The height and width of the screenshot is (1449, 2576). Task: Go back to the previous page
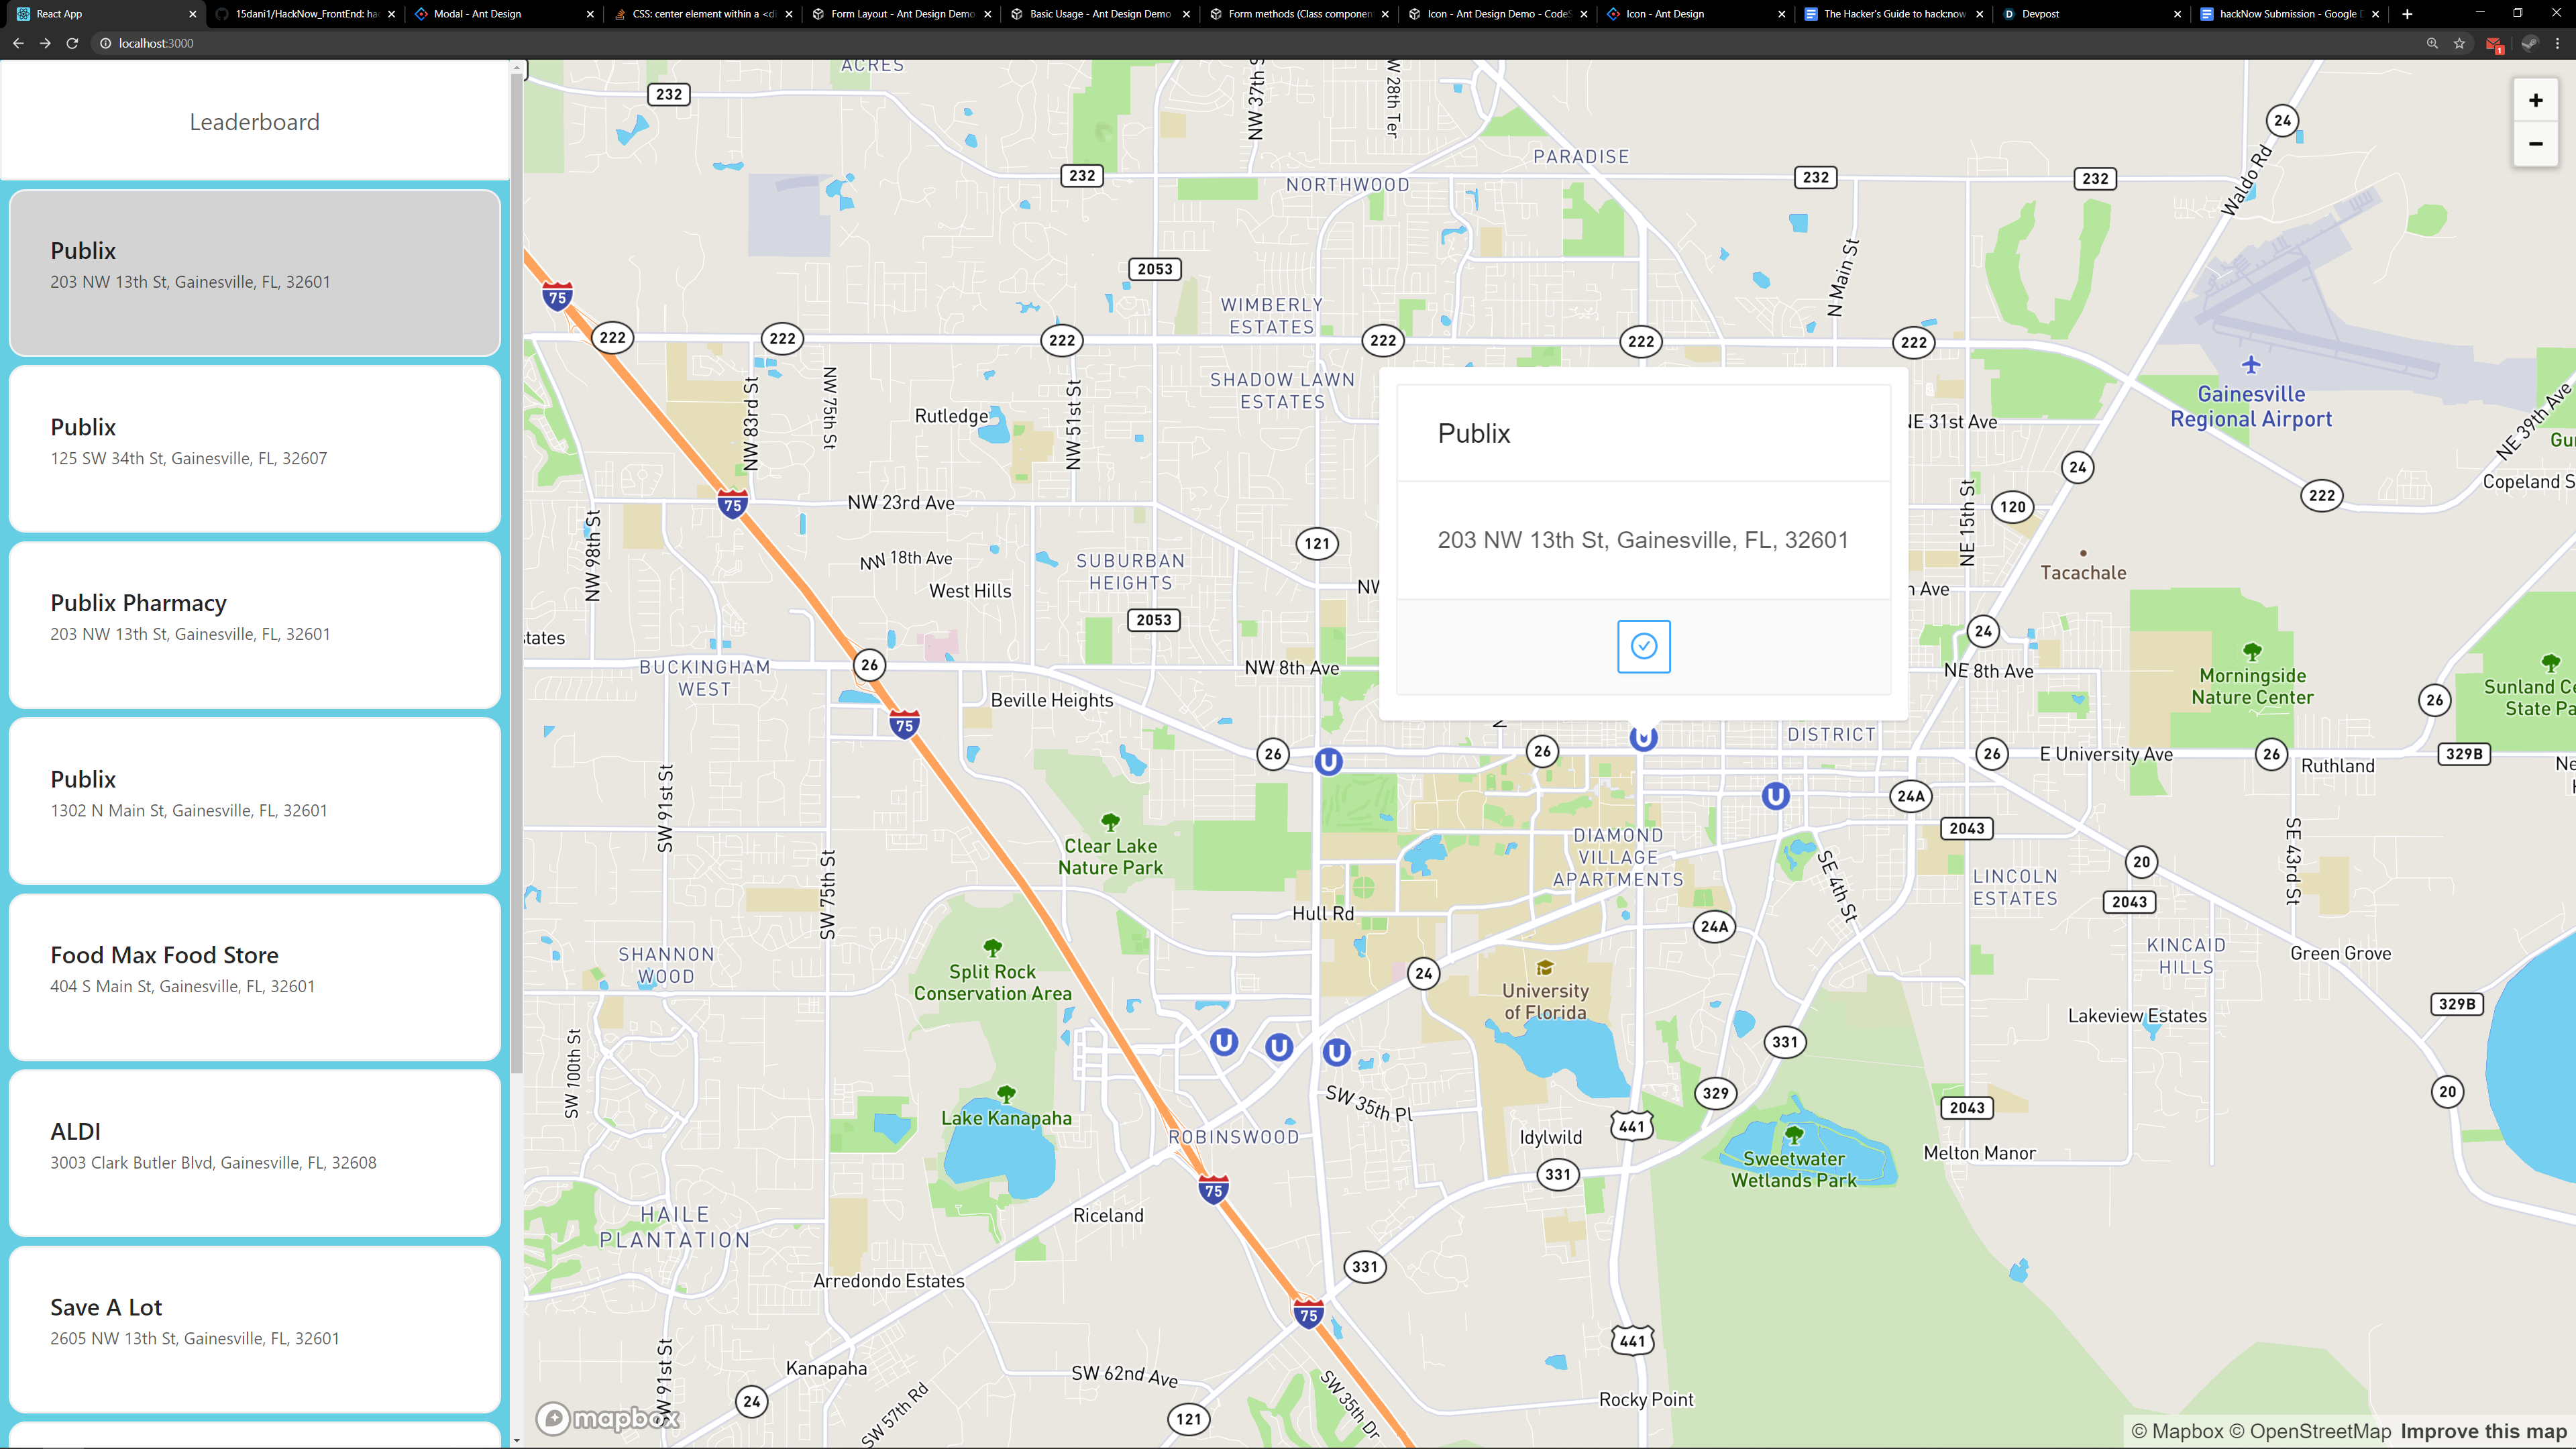18,43
